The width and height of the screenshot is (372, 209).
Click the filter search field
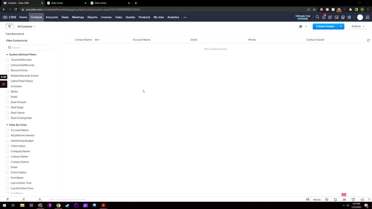pos(31,47)
